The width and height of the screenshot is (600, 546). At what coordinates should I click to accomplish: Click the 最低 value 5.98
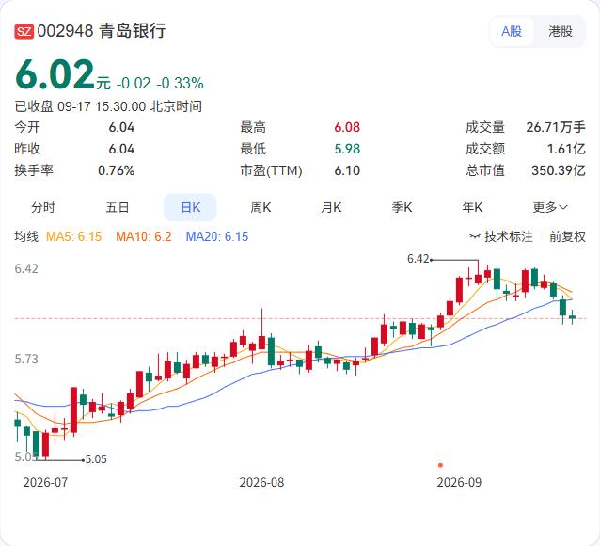coord(347,149)
